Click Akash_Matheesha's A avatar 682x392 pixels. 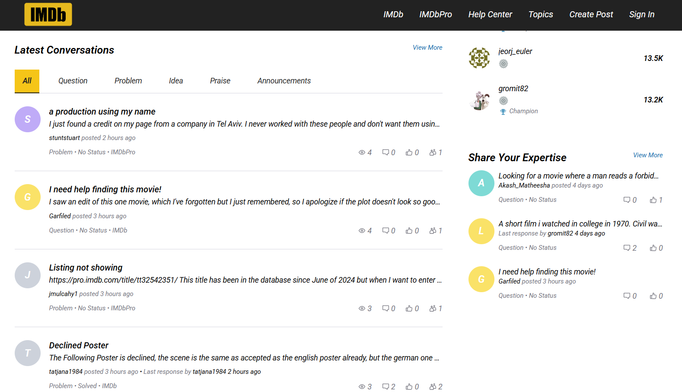coord(481,183)
